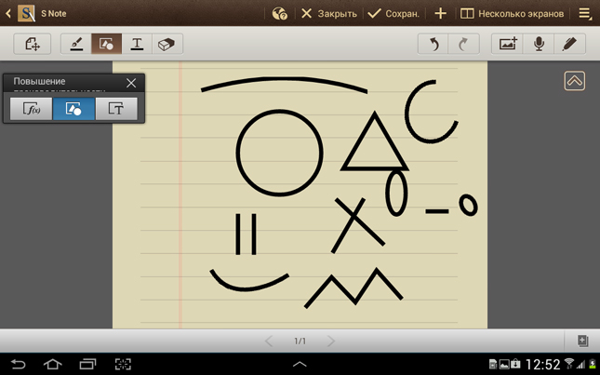Tap the 12:52 clock in the status bar
600x375 pixels.
point(542,364)
